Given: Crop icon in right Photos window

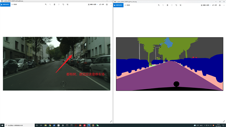Looking at the screenshot, I should coord(180,5).
